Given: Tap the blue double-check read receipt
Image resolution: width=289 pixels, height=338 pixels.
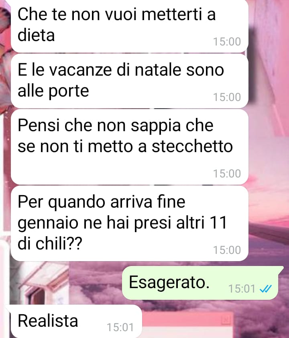Looking at the screenshot, I should (x=266, y=289).
